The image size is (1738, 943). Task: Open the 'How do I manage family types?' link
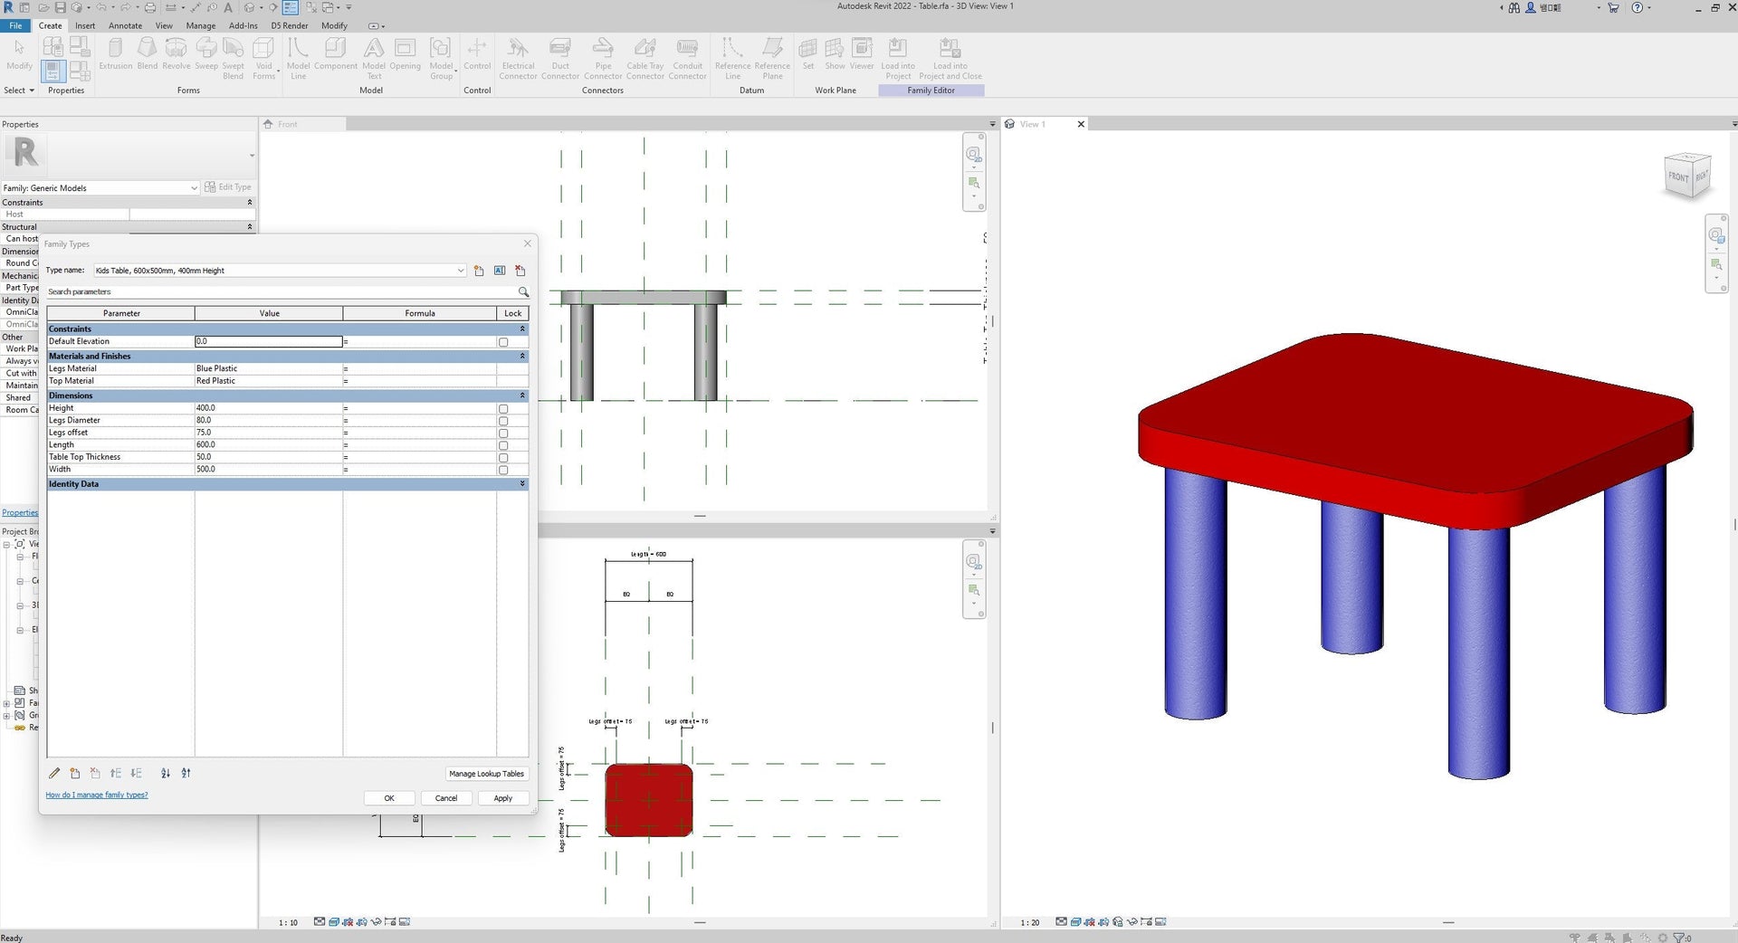[x=97, y=795]
